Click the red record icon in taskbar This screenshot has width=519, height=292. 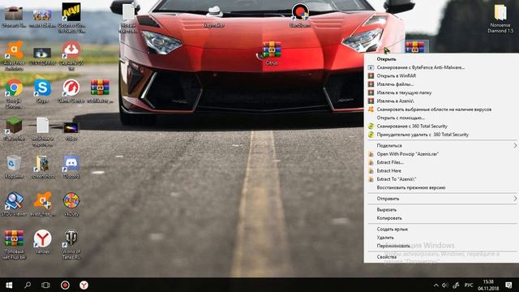[65, 285]
